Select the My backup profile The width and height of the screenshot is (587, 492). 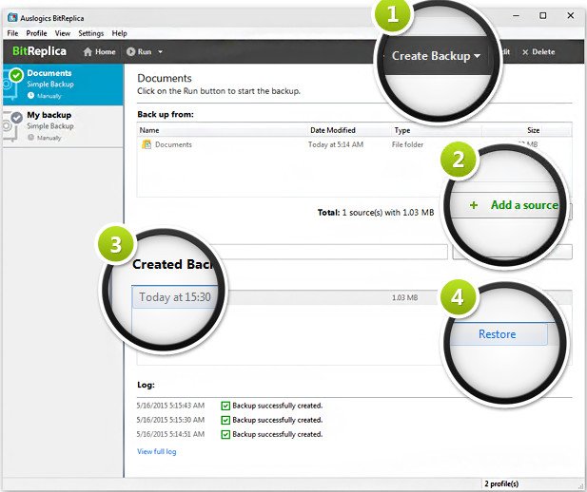point(63,126)
